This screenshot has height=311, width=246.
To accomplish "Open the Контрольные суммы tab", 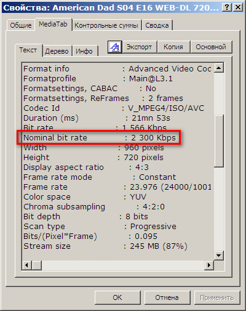I will pos(106,25).
